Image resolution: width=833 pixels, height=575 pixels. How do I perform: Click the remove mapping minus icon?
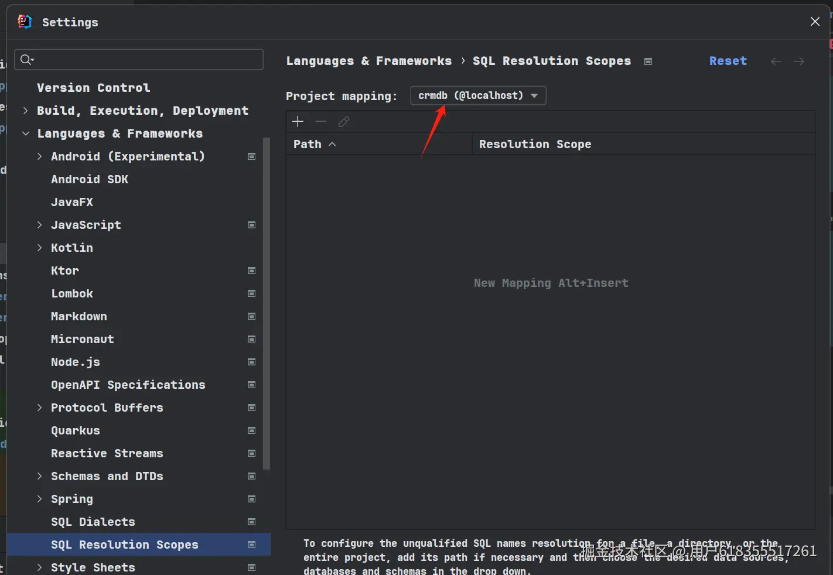pyautogui.click(x=320, y=121)
